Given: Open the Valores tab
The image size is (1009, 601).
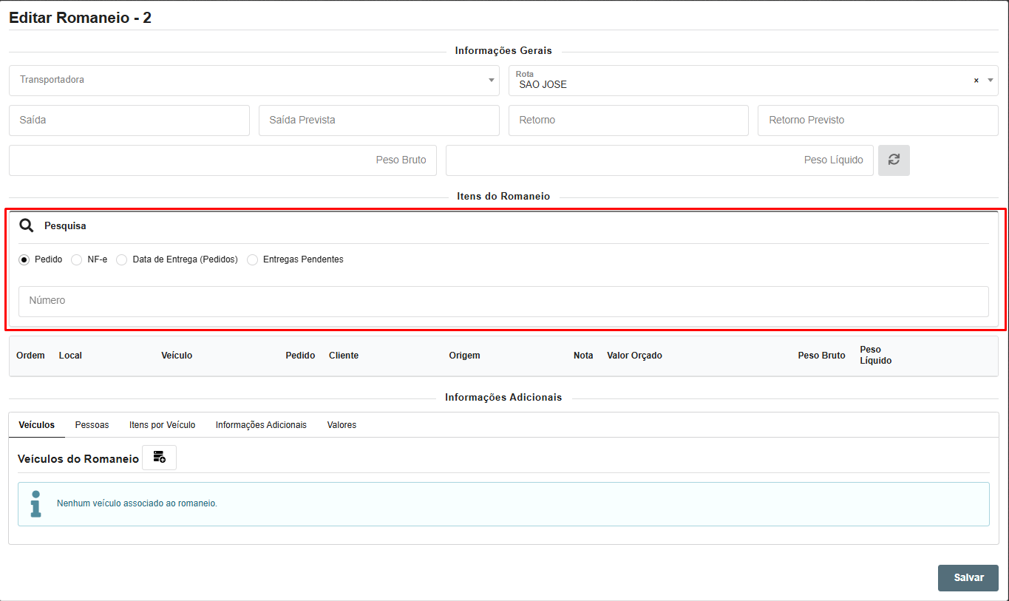Looking at the screenshot, I should (x=342, y=425).
